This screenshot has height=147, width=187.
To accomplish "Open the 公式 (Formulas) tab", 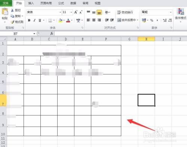I will click(61, 3).
